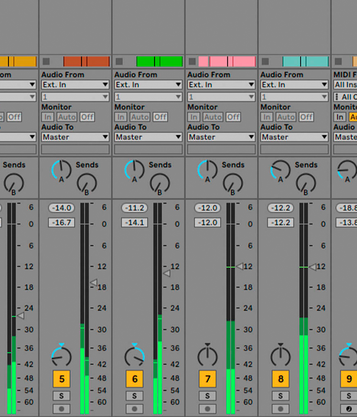Click the pan knob on track 7
357x417 pixels.
(x=207, y=357)
